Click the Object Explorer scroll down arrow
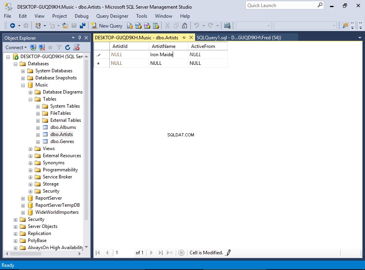 click(87, 247)
